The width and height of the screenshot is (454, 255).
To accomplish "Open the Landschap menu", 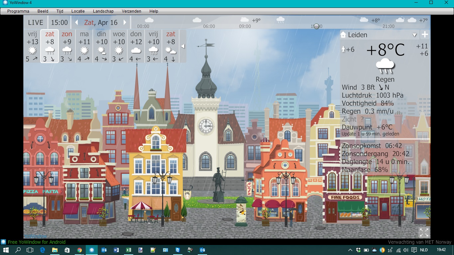I will [103, 11].
